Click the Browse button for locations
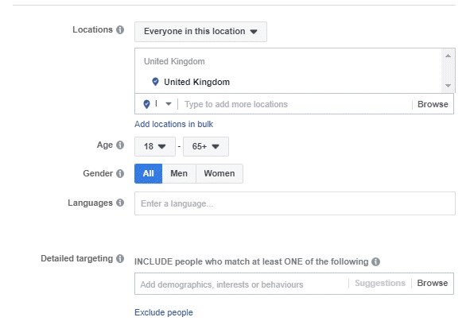Screen dimensions: 470x321 pyautogui.click(x=433, y=104)
